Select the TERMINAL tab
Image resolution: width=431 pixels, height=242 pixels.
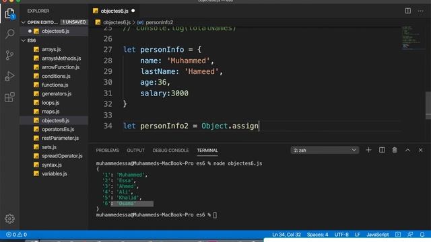tap(207, 151)
